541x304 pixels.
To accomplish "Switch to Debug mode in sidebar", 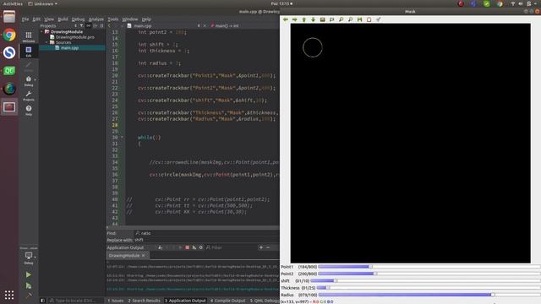I will point(29,81).
